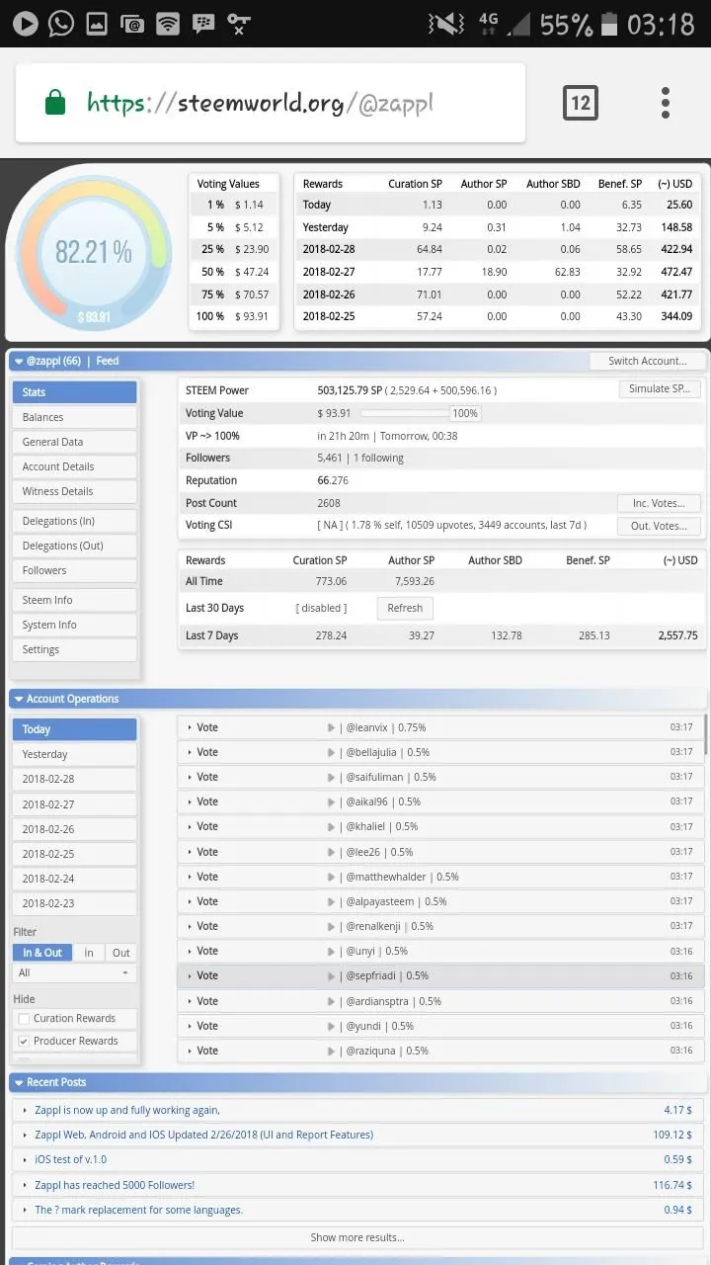Viewport: 711px width, 1265px height.
Task: Click the Inc. Votes... button
Action: click(x=660, y=503)
